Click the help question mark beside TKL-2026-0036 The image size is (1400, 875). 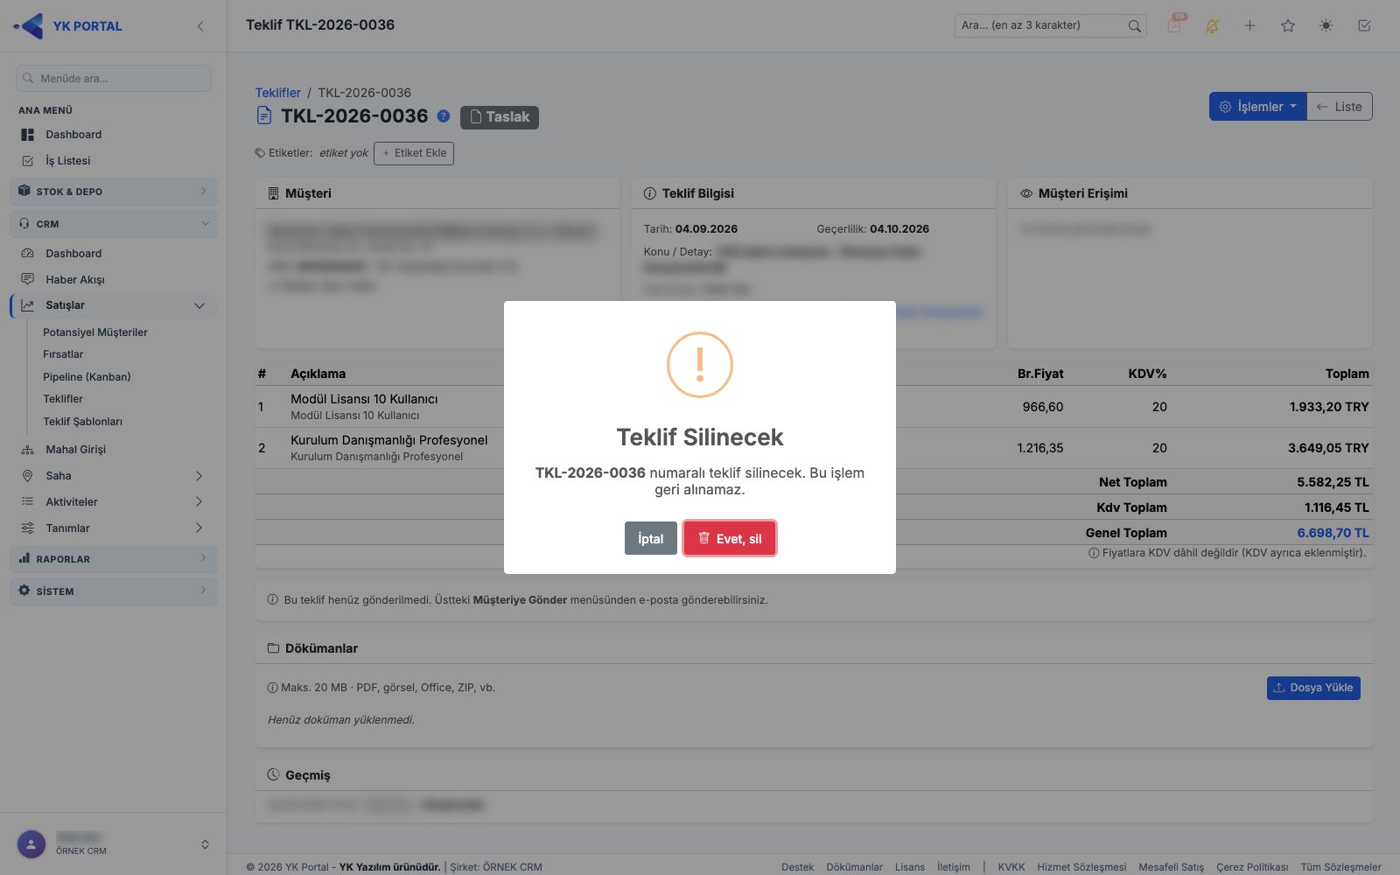tap(444, 116)
